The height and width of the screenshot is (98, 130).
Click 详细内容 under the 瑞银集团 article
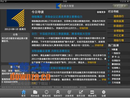coord(84,28)
